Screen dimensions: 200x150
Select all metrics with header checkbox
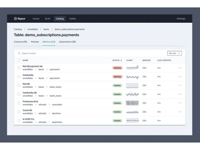point(19,60)
